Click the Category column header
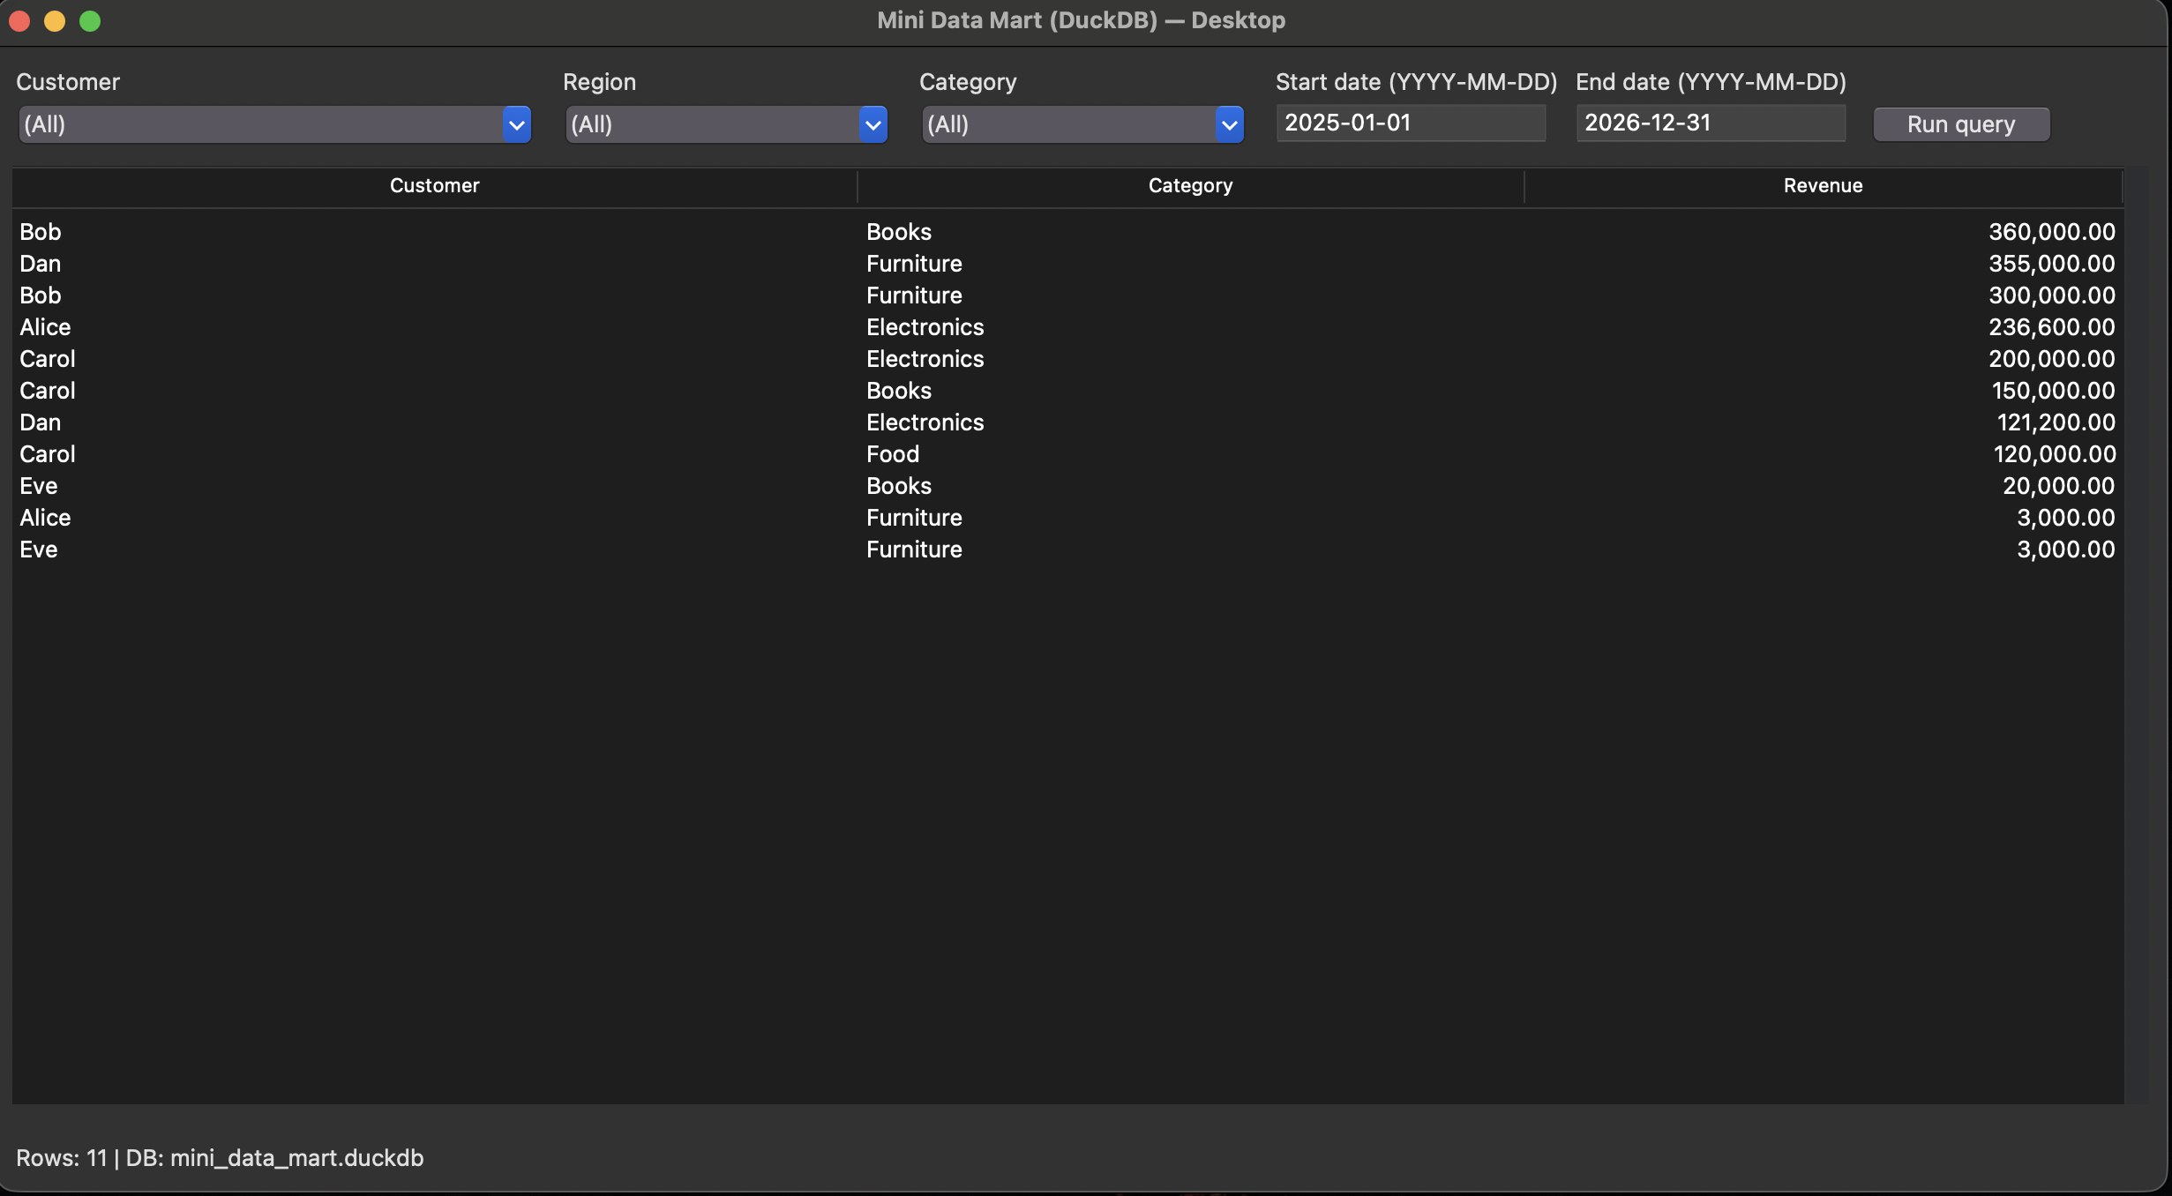Viewport: 2172px width, 1196px height. (1190, 185)
